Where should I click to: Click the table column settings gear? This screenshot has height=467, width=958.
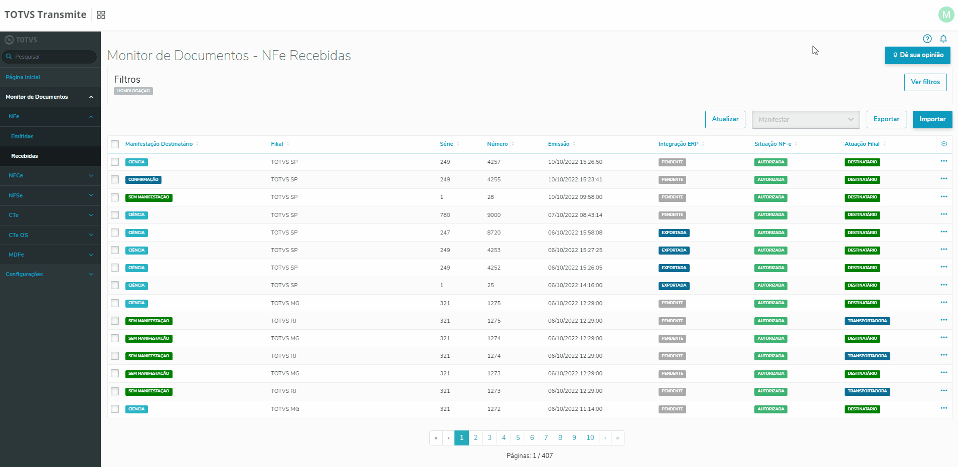[944, 144]
